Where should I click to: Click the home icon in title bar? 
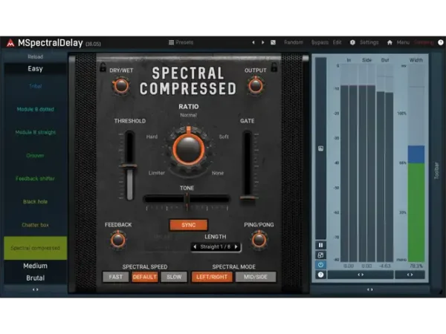[390, 42]
